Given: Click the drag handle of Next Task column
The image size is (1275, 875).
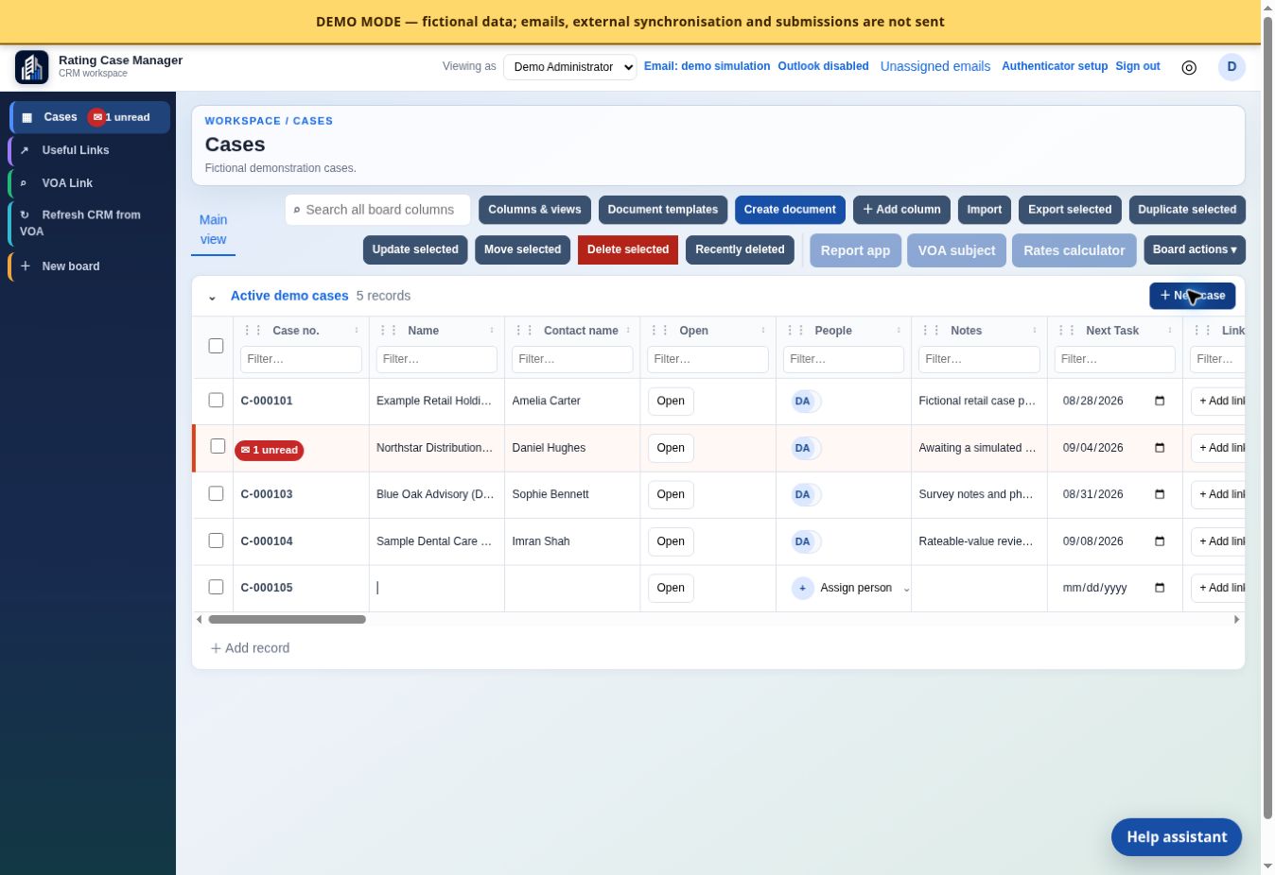Looking at the screenshot, I should (x=1067, y=331).
